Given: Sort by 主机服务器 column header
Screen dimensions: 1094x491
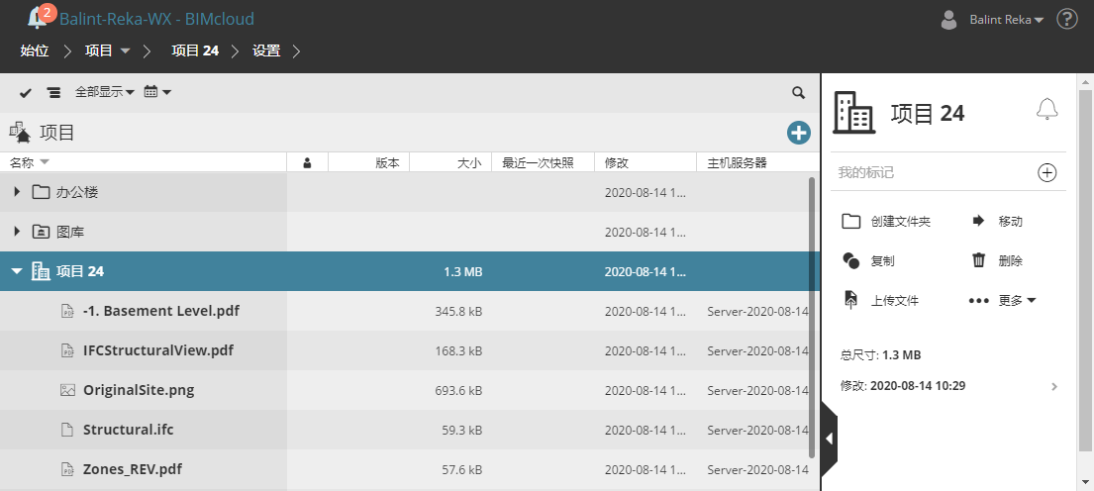Looking at the screenshot, I should (x=737, y=162).
